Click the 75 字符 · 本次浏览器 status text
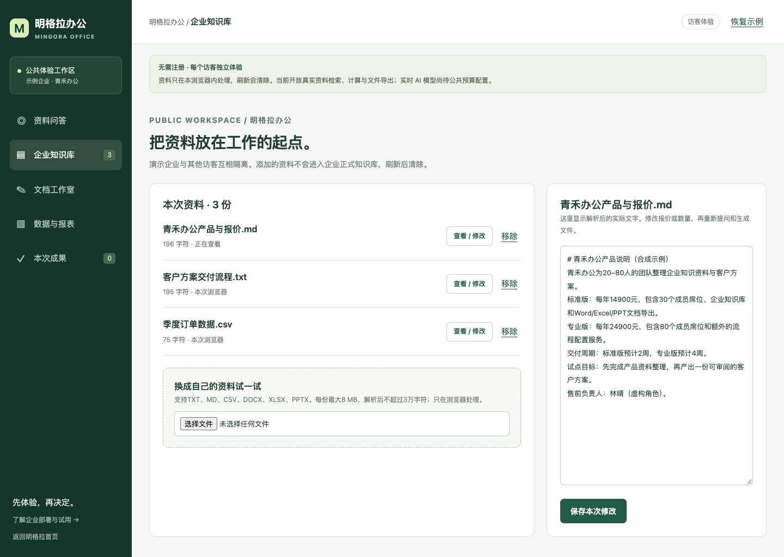The width and height of the screenshot is (784, 557). [x=193, y=340]
